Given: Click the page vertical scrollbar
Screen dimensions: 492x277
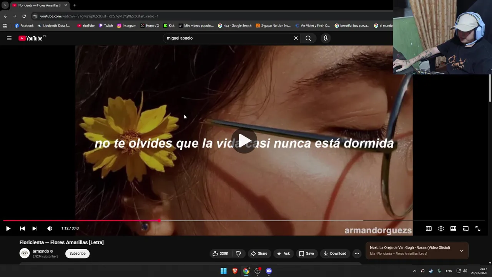Looking at the screenshot, I should pos(490,88).
